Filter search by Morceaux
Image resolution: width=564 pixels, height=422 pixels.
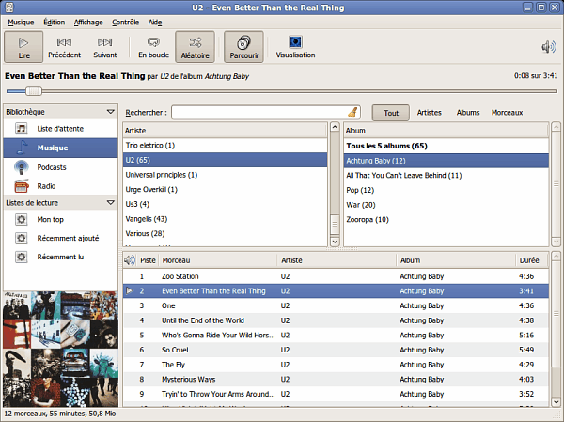pyautogui.click(x=508, y=113)
